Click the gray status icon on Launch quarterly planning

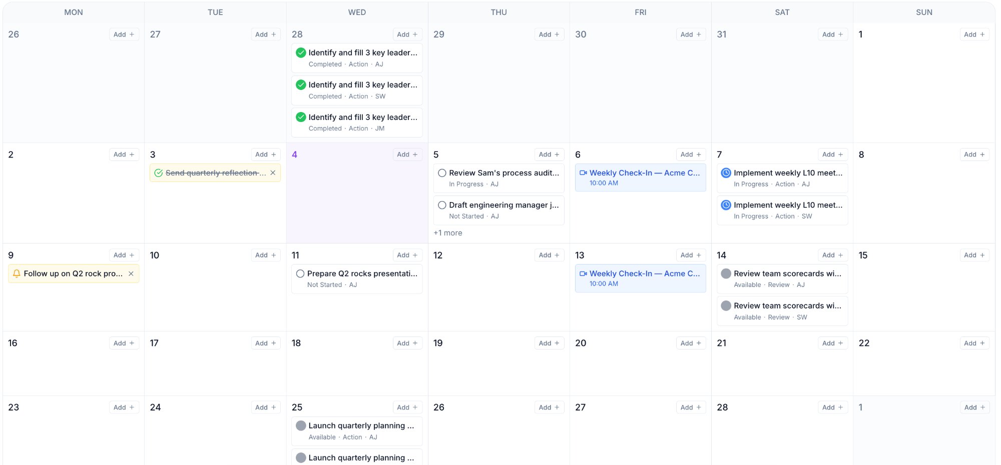[300, 425]
